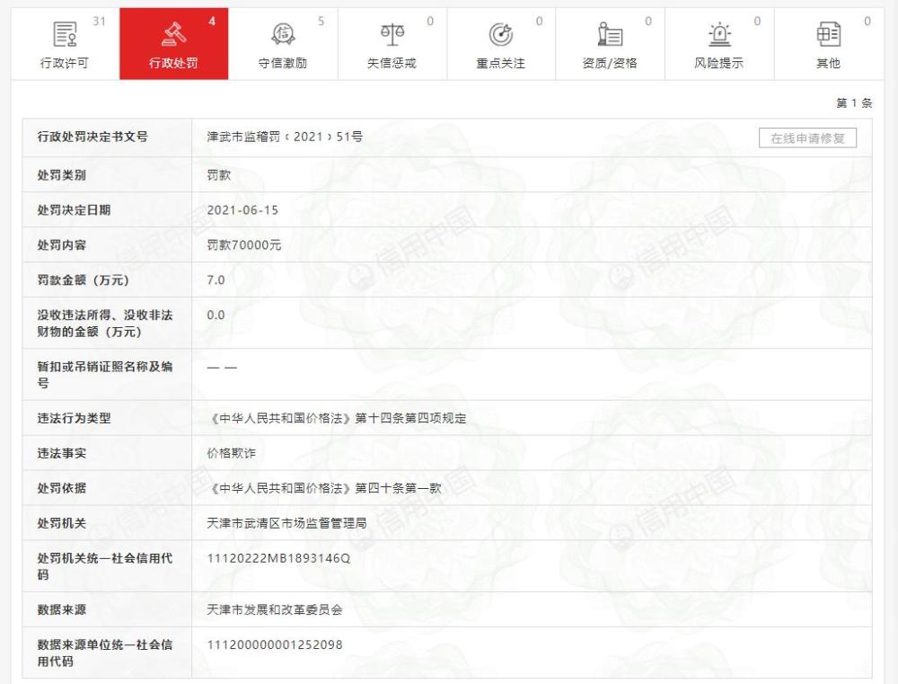Viewport: 898px width, 684px height.
Task: Click the 数据来源单位统一社会信用代码 field label
Action: click(x=105, y=653)
